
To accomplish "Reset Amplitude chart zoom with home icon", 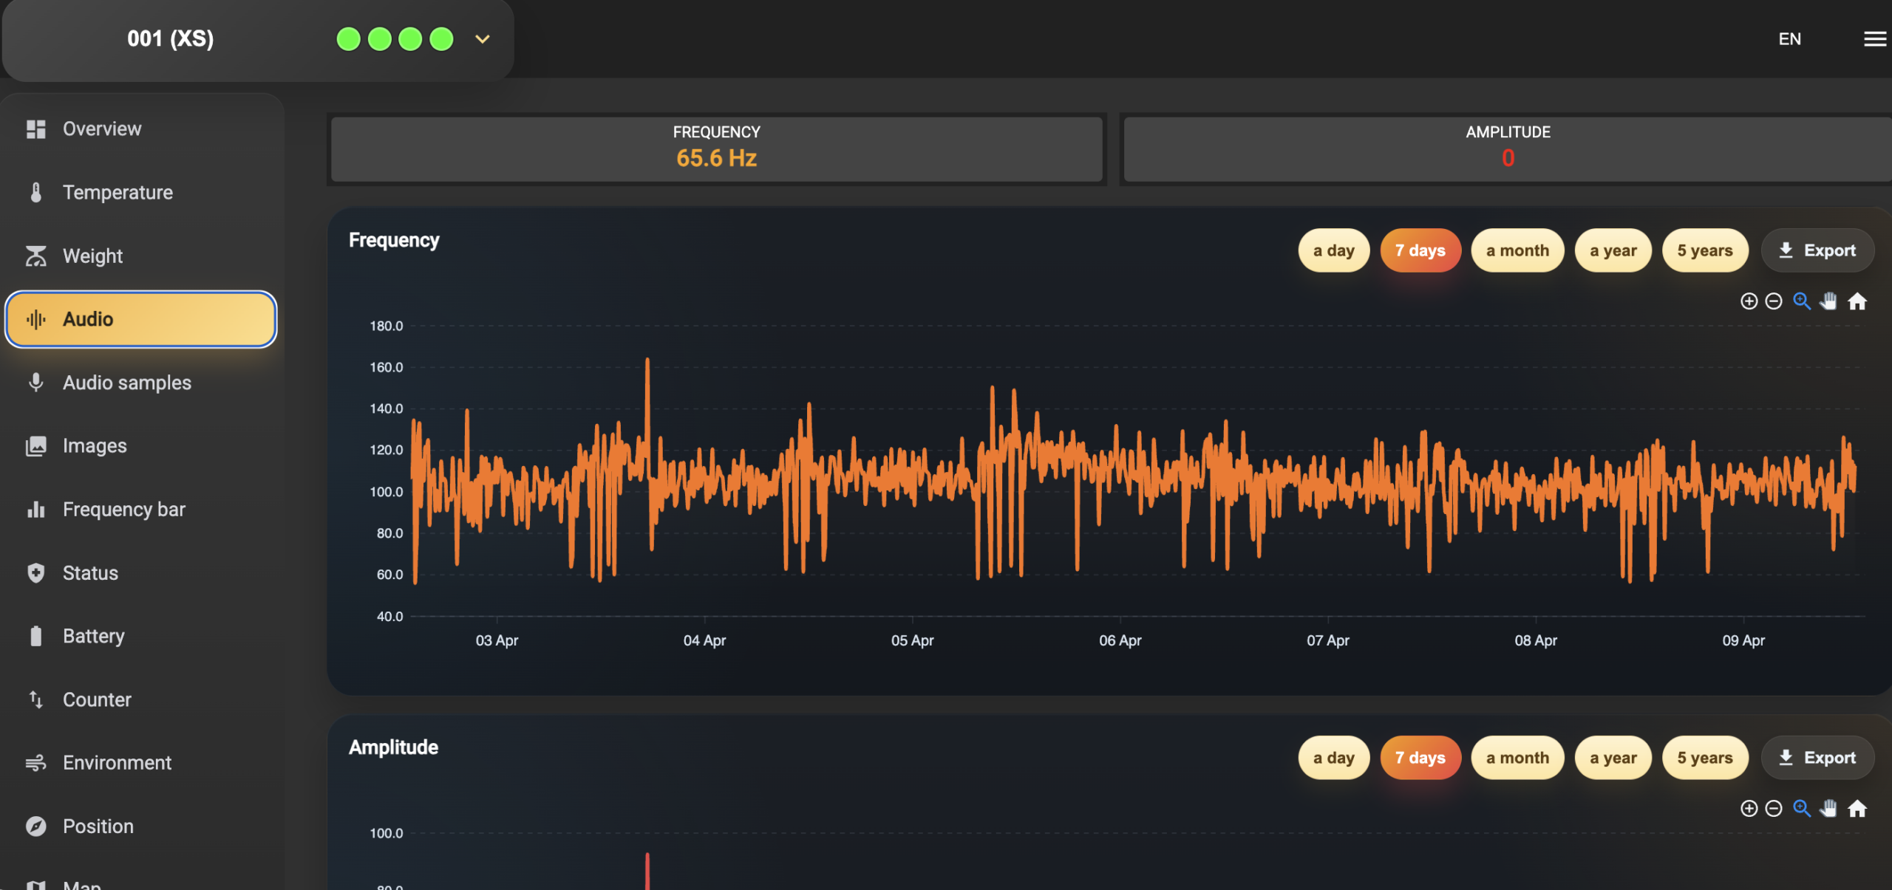I will tap(1857, 809).
